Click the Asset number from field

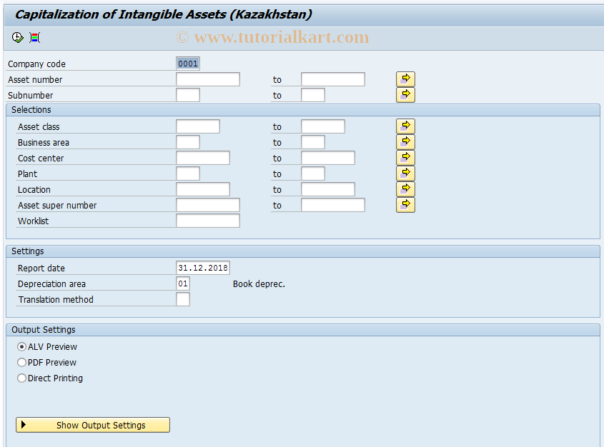coord(208,79)
